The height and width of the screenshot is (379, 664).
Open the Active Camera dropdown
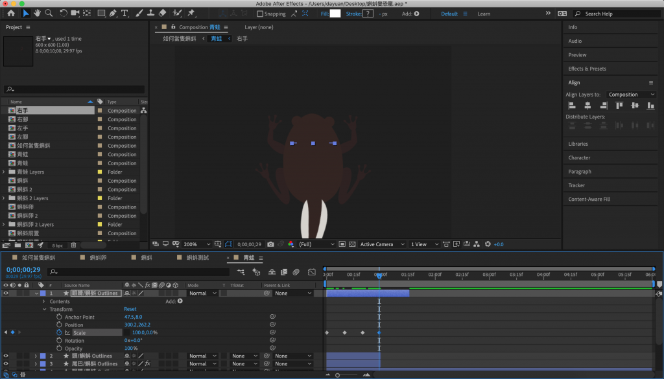(383, 244)
